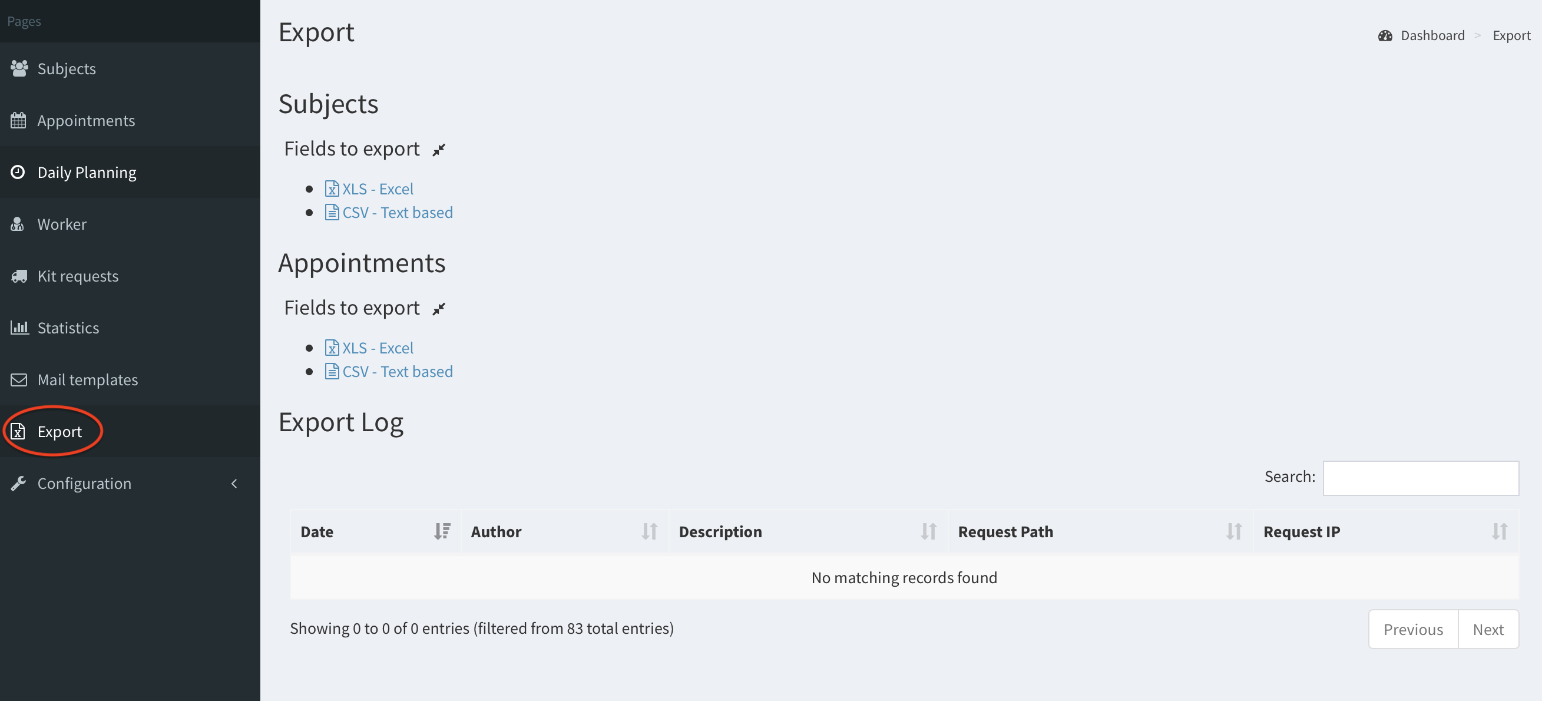1542x701 pixels.
Task: Focus the Export Log search field
Action: (x=1421, y=478)
